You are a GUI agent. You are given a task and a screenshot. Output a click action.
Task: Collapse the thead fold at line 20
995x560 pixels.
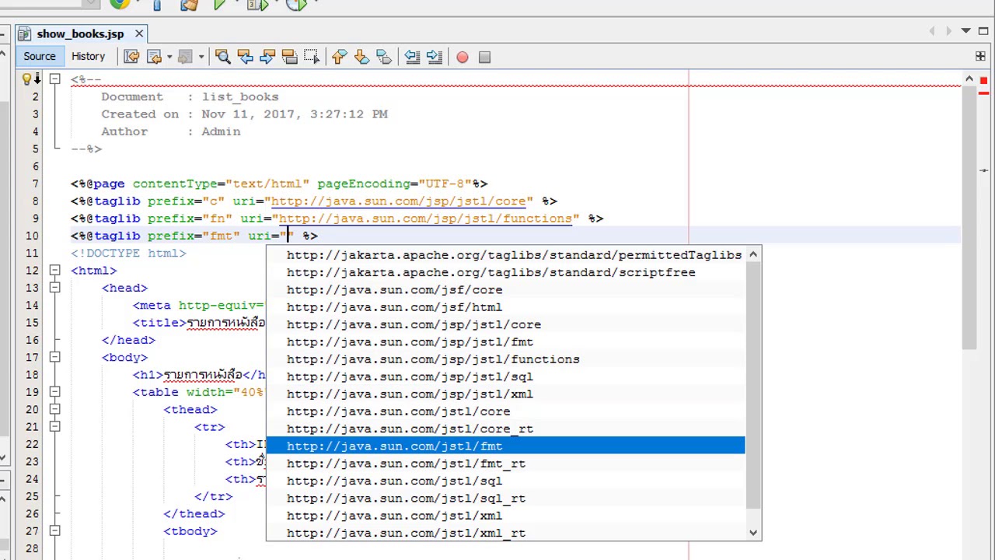click(x=54, y=409)
